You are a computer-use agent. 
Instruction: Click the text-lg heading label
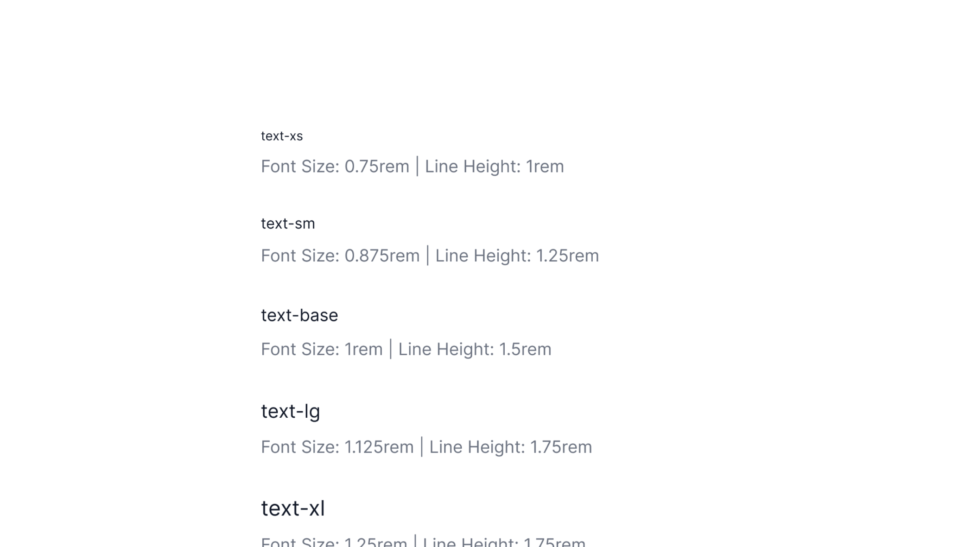[290, 412]
